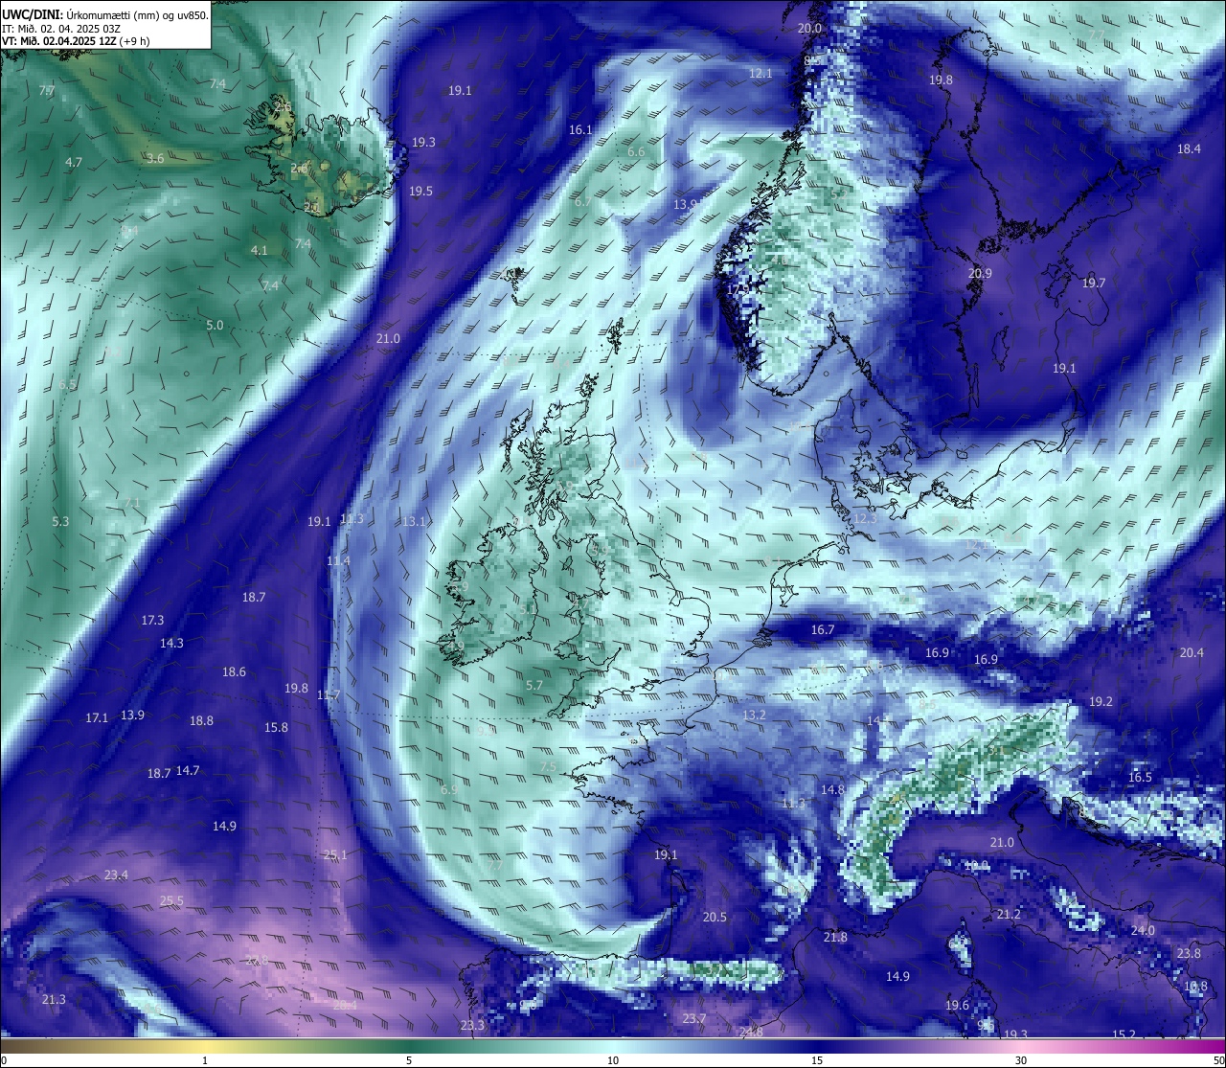This screenshot has height=1068, width=1226.
Task: Click the map value 18.4
Action: click(x=1189, y=149)
